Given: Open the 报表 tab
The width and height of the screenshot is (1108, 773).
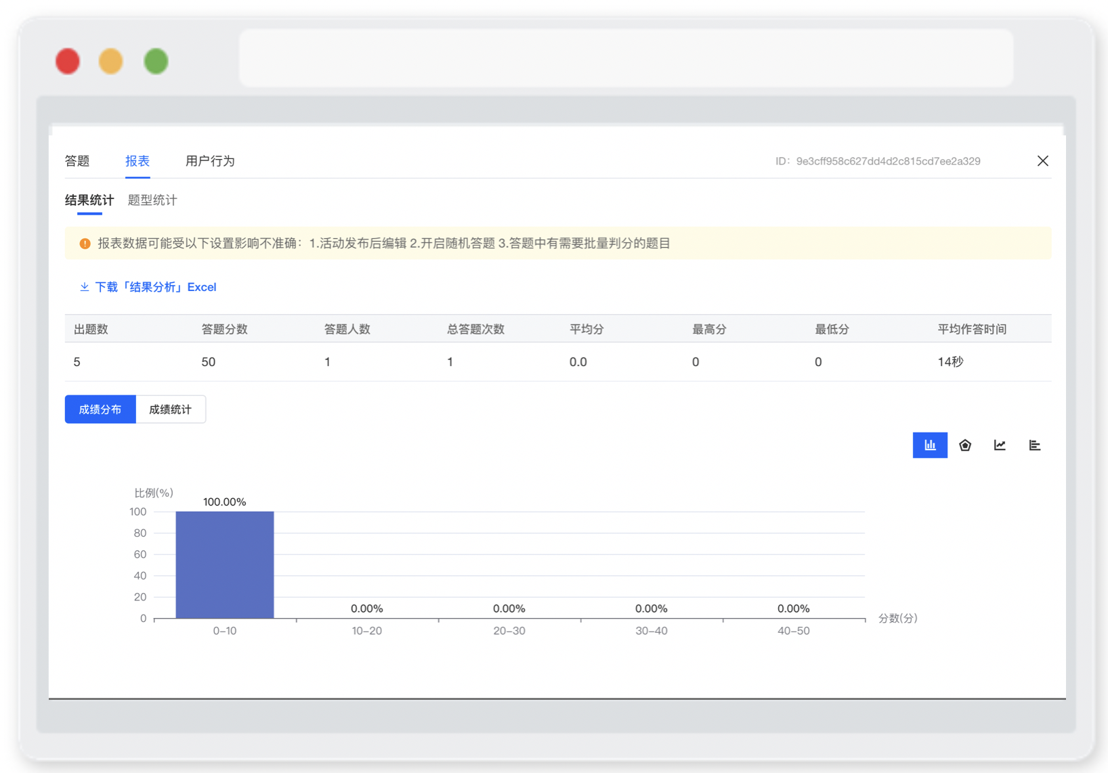Looking at the screenshot, I should [x=137, y=161].
